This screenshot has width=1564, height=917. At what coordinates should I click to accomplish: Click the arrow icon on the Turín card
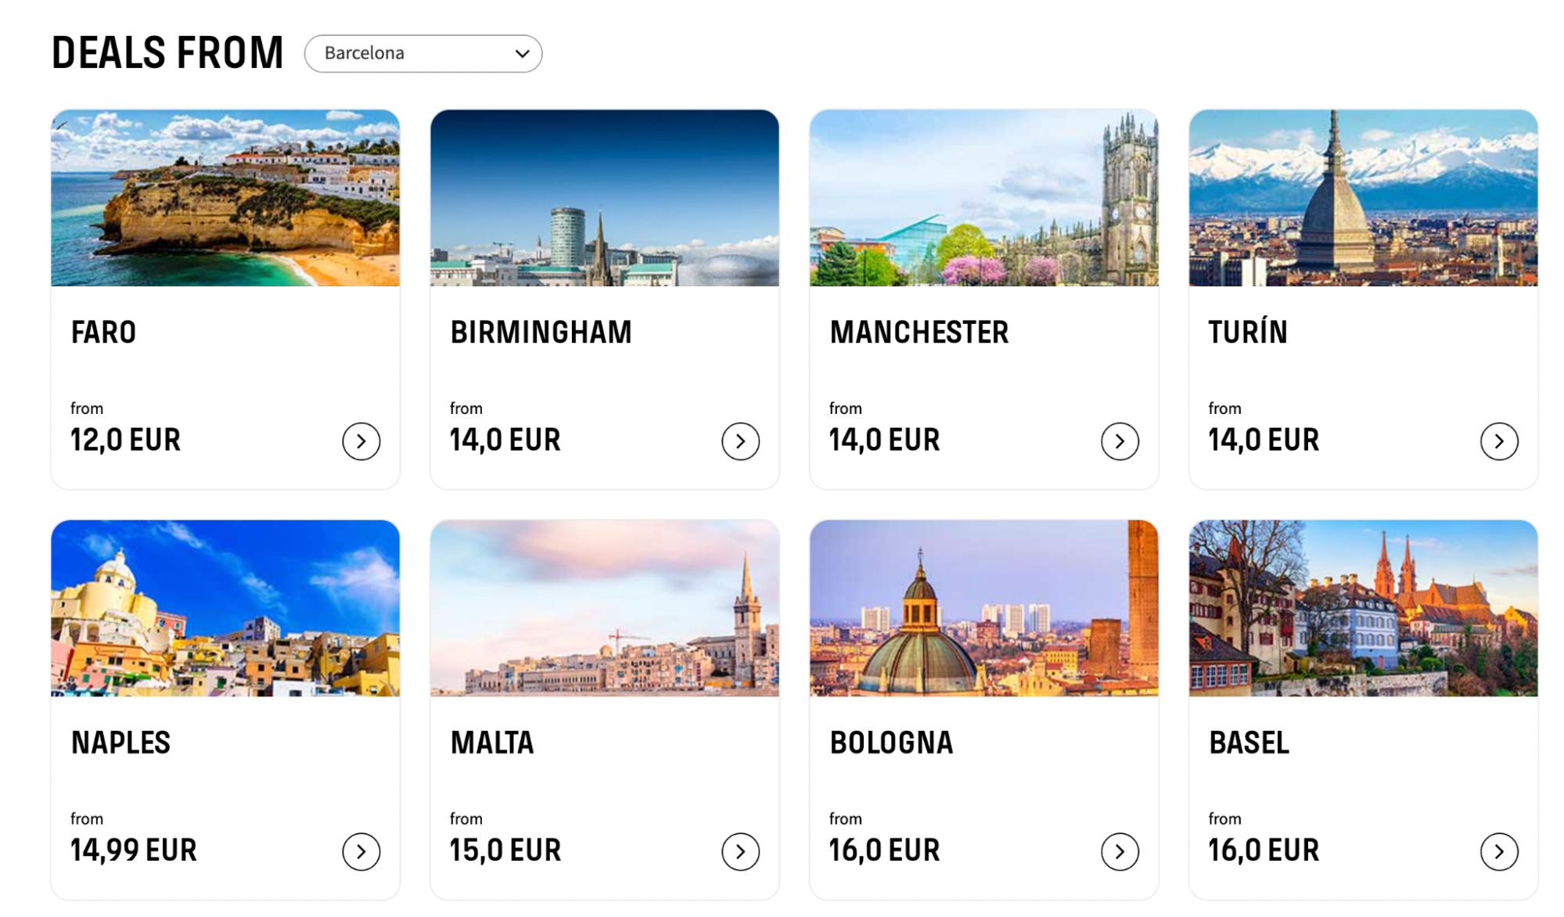[x=1498, y=441]
